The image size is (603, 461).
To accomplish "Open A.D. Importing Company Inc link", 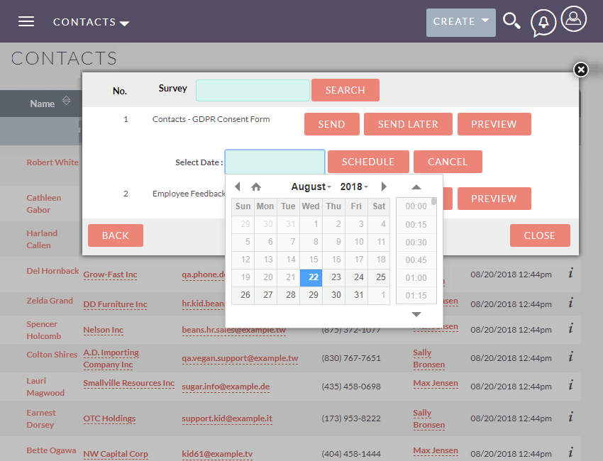I will (x=111, y=358).
